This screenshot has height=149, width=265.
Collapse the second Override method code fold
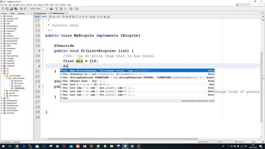43,86
